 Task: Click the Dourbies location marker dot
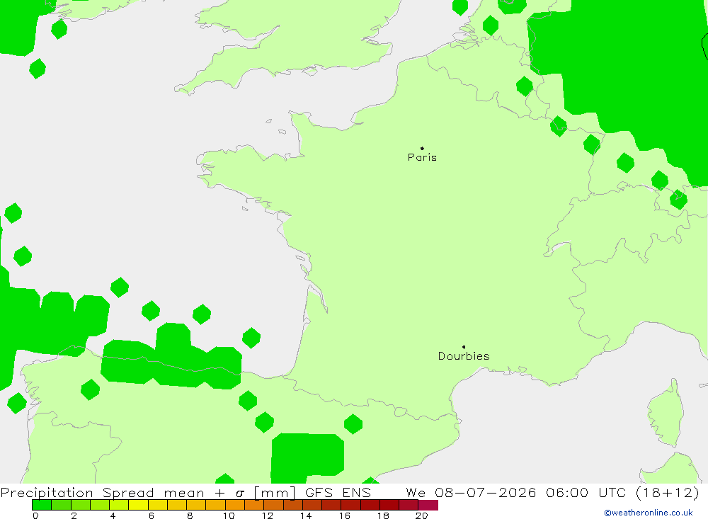464,347
